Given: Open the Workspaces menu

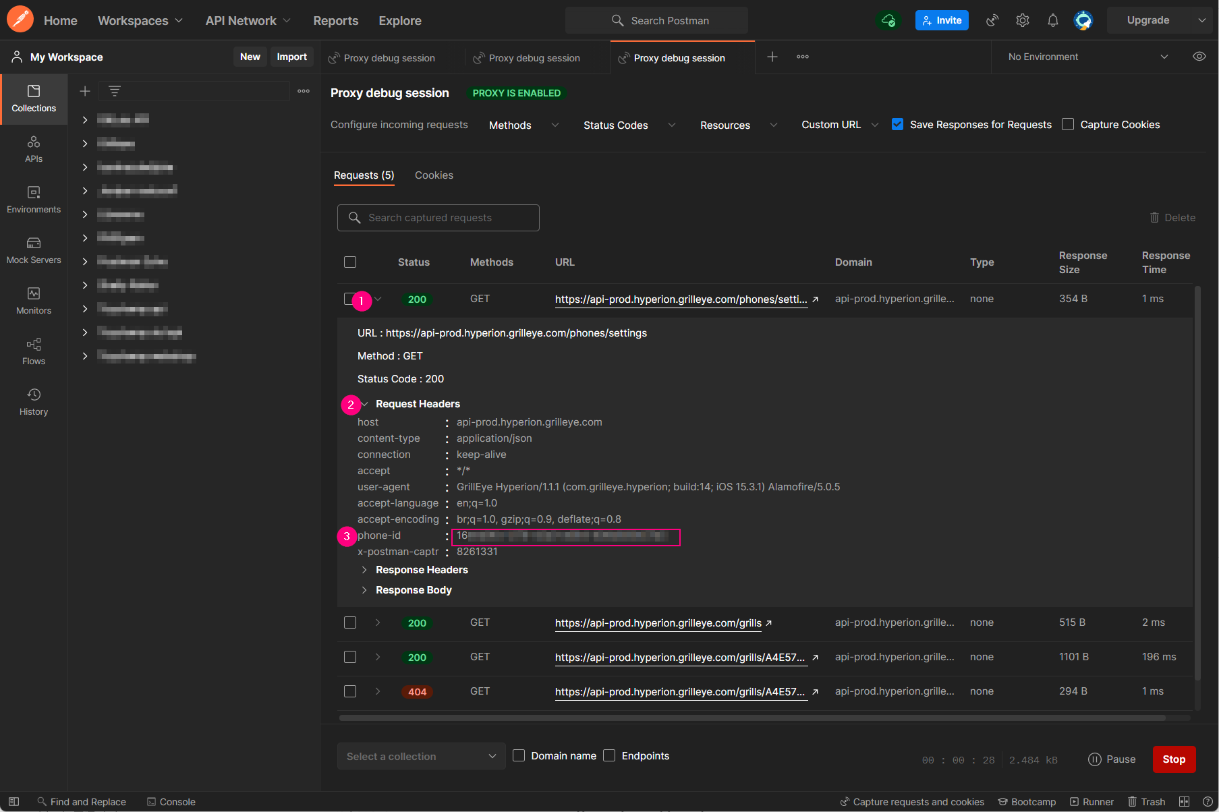Looking at the screenshot, I should pyautogui.click(x=140, y=20).
